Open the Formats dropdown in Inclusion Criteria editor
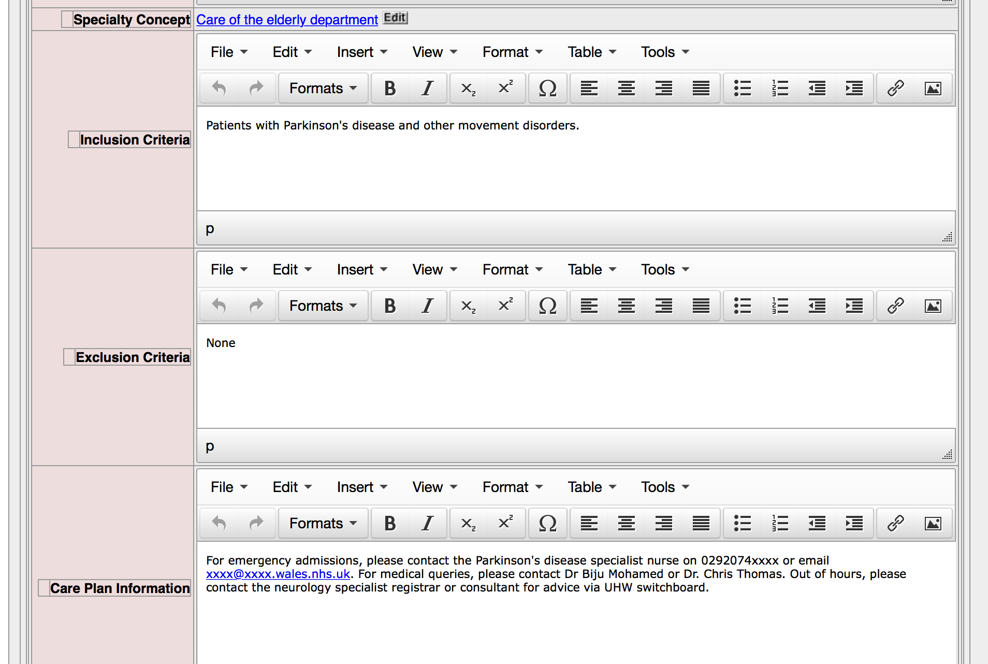988x664 pixels. 323,88
